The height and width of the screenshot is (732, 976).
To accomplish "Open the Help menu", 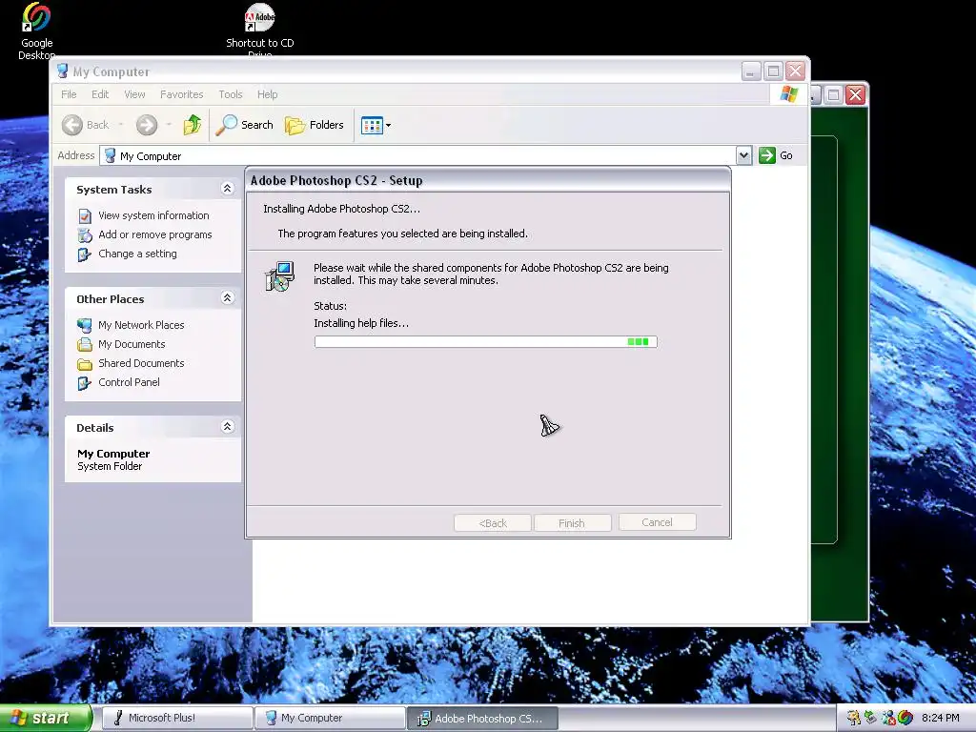I will 267,94.
